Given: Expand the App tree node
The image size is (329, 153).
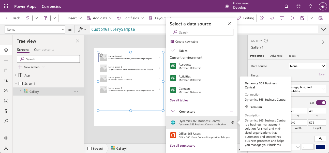Looking at the screenshot, I should coord(16,75).
